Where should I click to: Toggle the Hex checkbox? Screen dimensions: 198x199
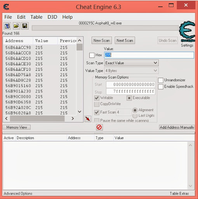click(92, 55)
